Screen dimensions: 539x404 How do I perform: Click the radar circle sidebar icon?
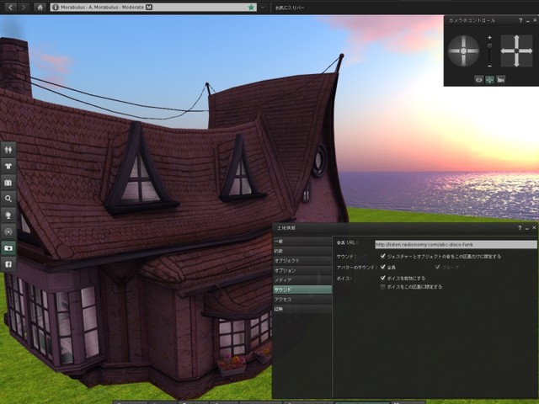click(8, 231)
